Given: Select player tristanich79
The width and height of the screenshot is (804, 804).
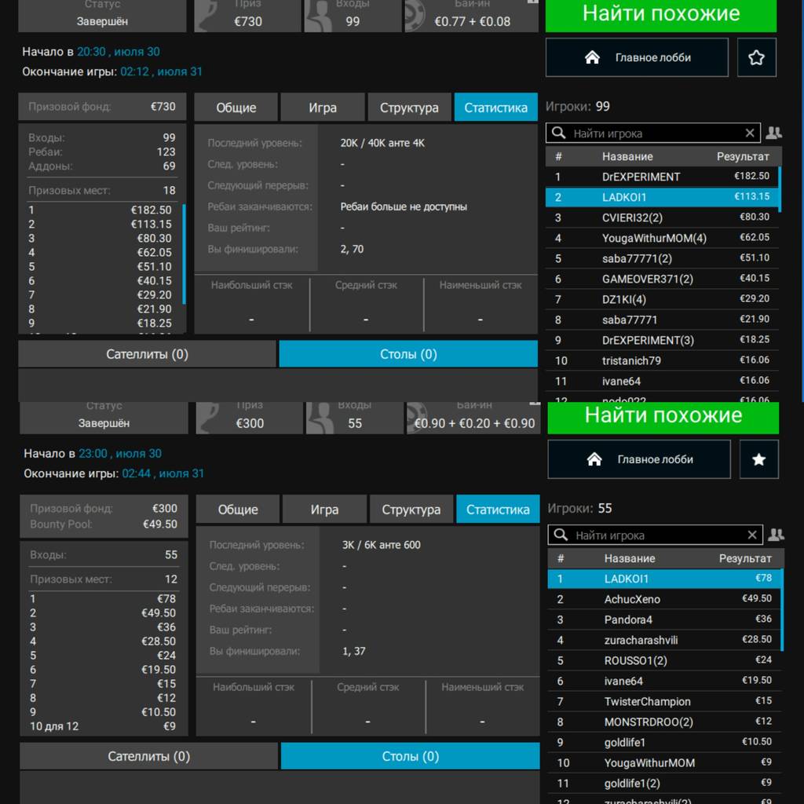Looking at the screenshot, I should (x=661, y=360).
